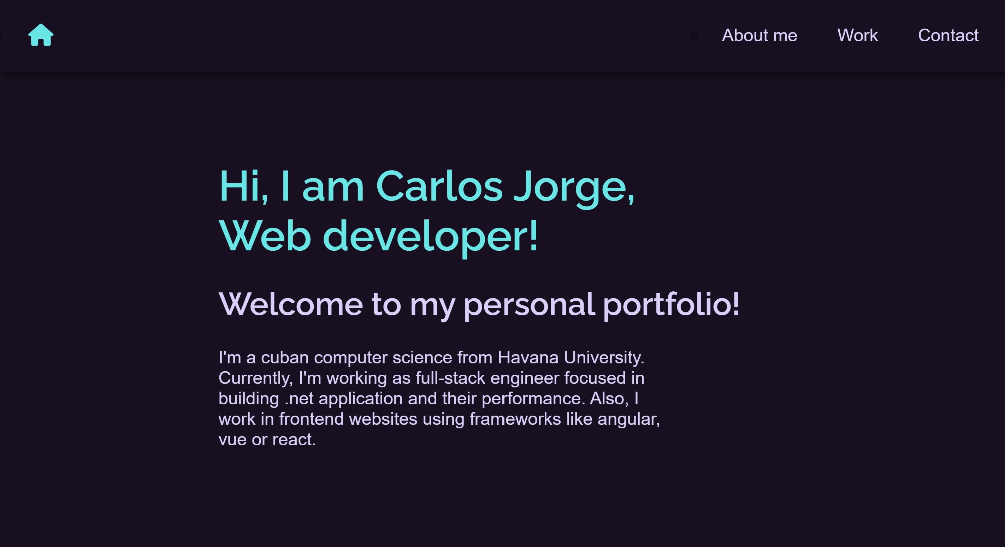Click the Web developer! heading line
This screenshot has height=547, width=1005.
point(378,236)
